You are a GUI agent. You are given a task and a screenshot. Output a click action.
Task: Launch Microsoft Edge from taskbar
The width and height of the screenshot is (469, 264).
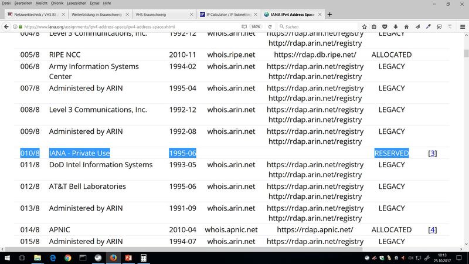pos(53,258)
